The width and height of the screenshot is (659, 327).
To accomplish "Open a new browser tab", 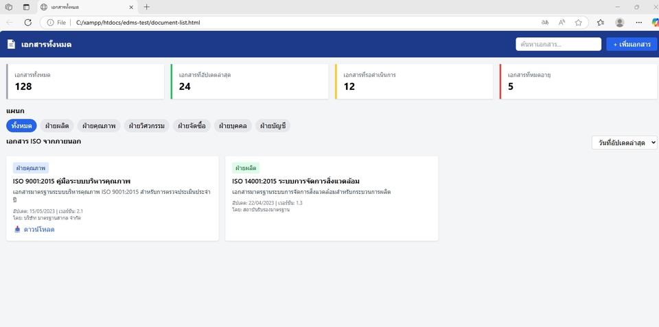I will coord(146,7).
